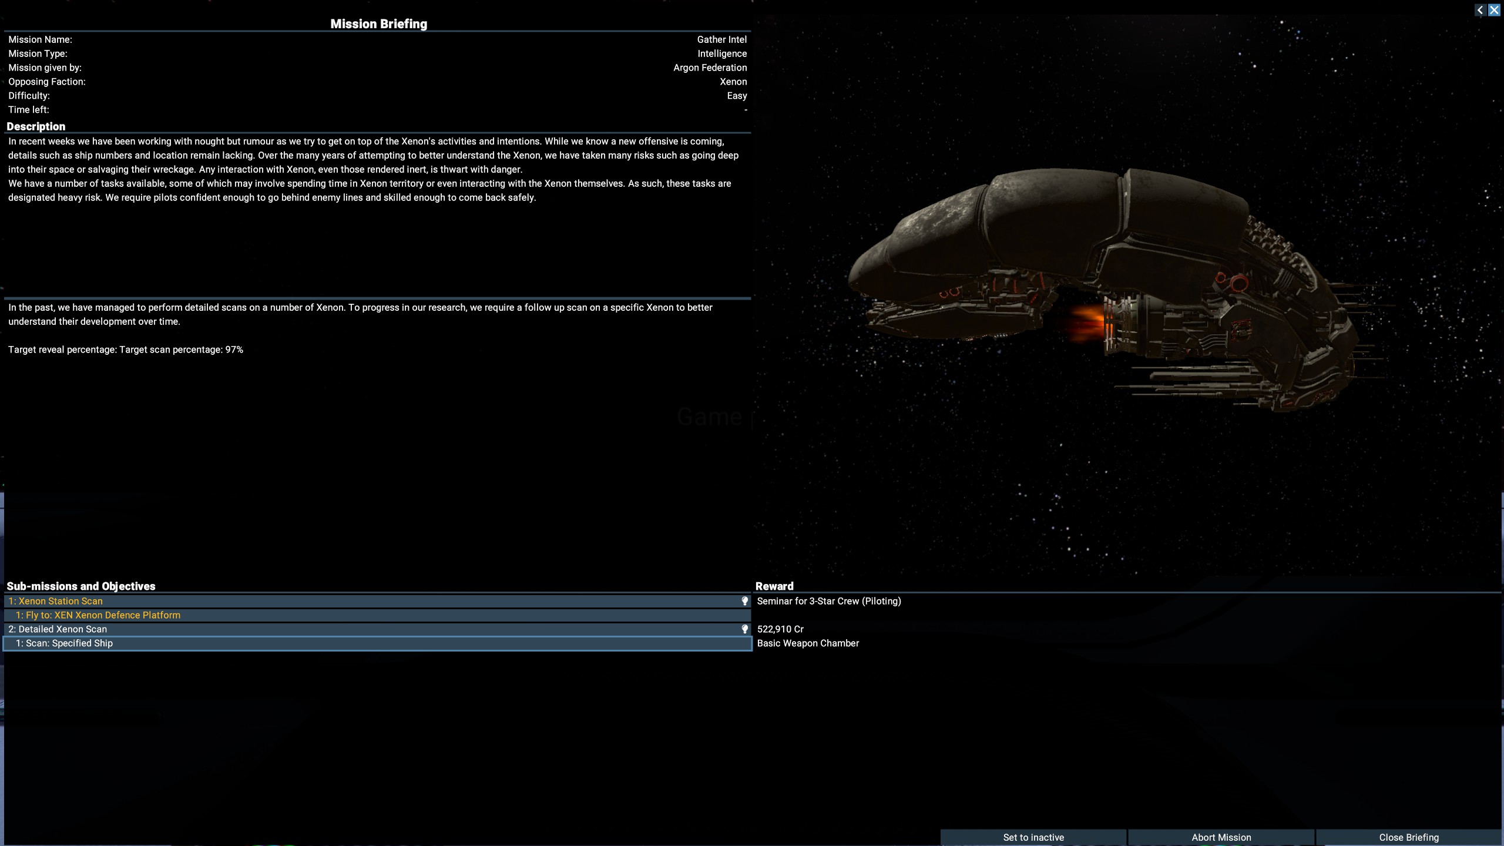Viewport: 1504px width, 846px height.
Task: Click the Seminar for 3-Star Crew reward
Action: coord(828,601)
